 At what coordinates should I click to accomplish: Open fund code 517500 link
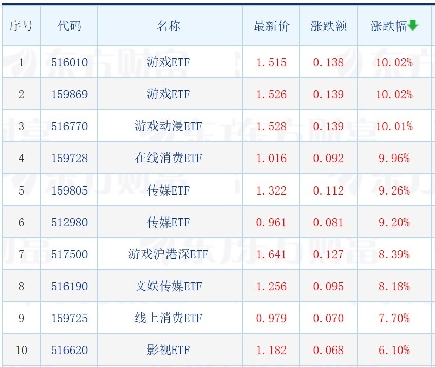[70, 254]
